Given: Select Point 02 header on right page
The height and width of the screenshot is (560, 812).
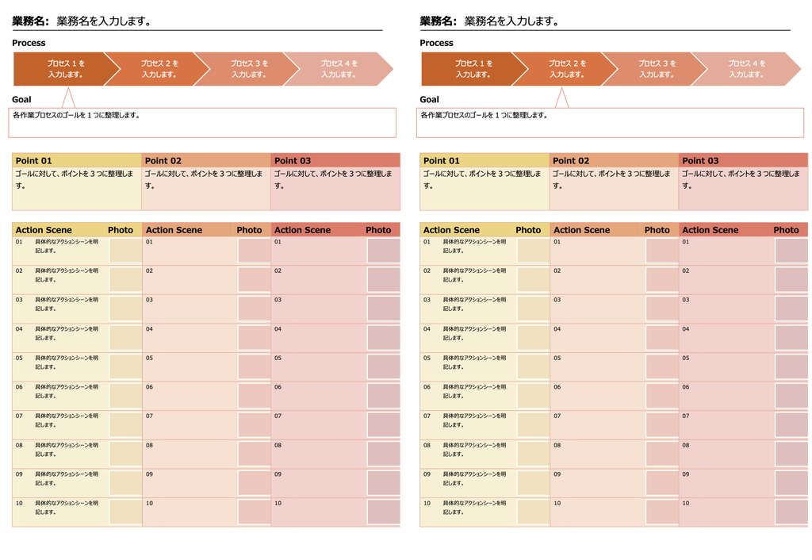Looking at the screenshot, I should click(615, 160).
